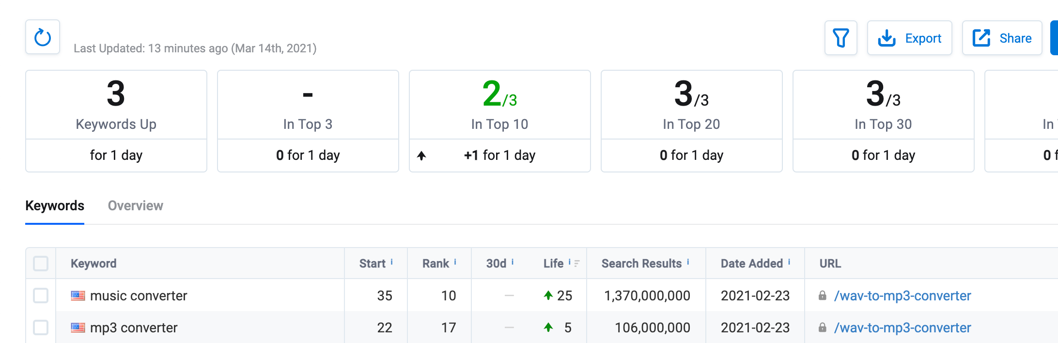Switch to the Overview tab

coord(135,206)
